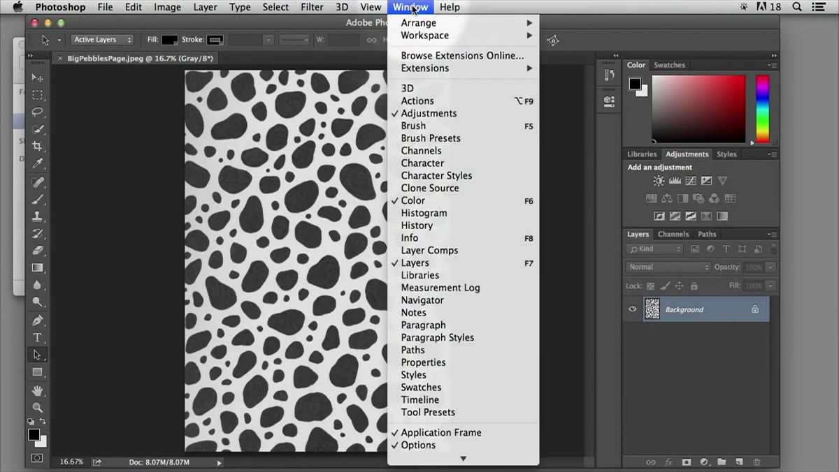
Task: Switch to the Libraries tab
Action: [x=642, y=154]
